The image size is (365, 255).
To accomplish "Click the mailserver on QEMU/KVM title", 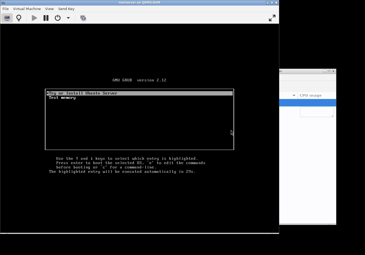I will click(139, 2).
